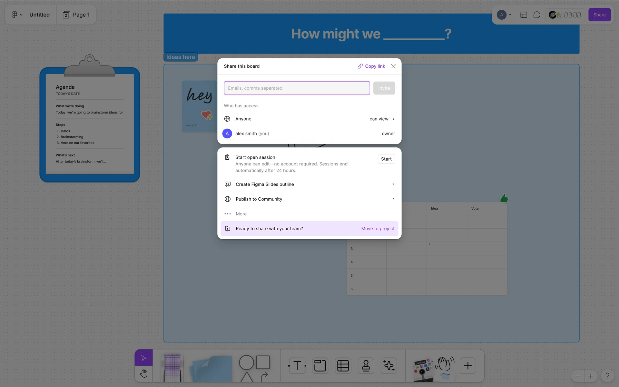The height and width of the screenshot is (387, 619).
Task: Click the timer showing 03:00
Action: 572,15
